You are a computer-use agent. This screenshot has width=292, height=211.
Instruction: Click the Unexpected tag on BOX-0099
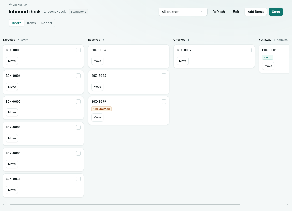coord(101,109)
